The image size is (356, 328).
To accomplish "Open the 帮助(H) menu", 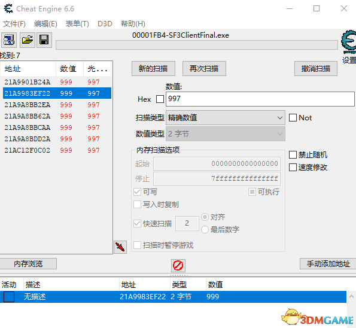I will tap(133, 23).
